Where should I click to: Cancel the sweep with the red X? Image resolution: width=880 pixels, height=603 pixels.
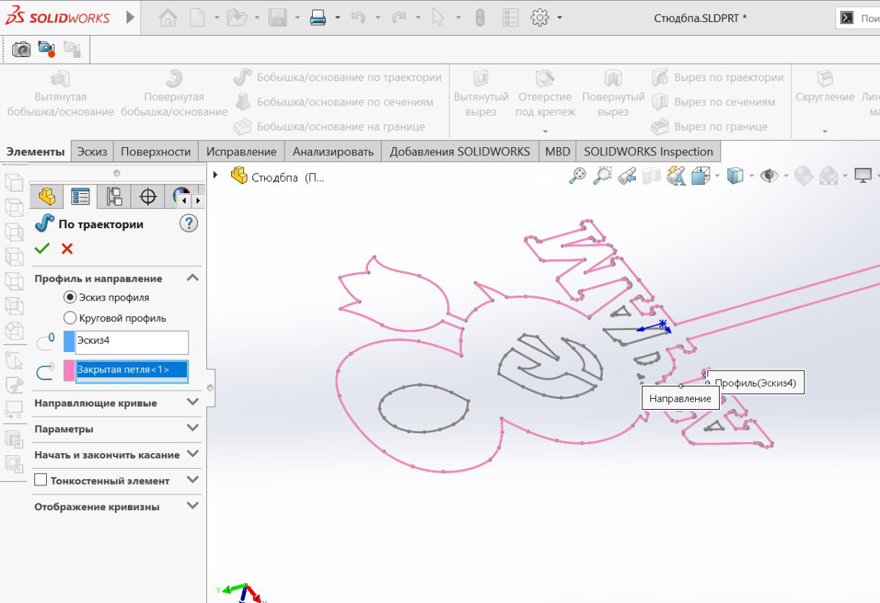click(x=67, y=248)
